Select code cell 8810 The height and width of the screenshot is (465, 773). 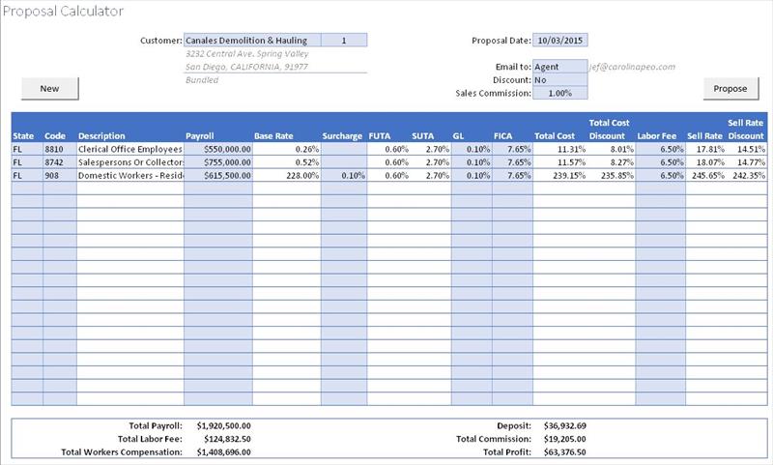[60, 149]
